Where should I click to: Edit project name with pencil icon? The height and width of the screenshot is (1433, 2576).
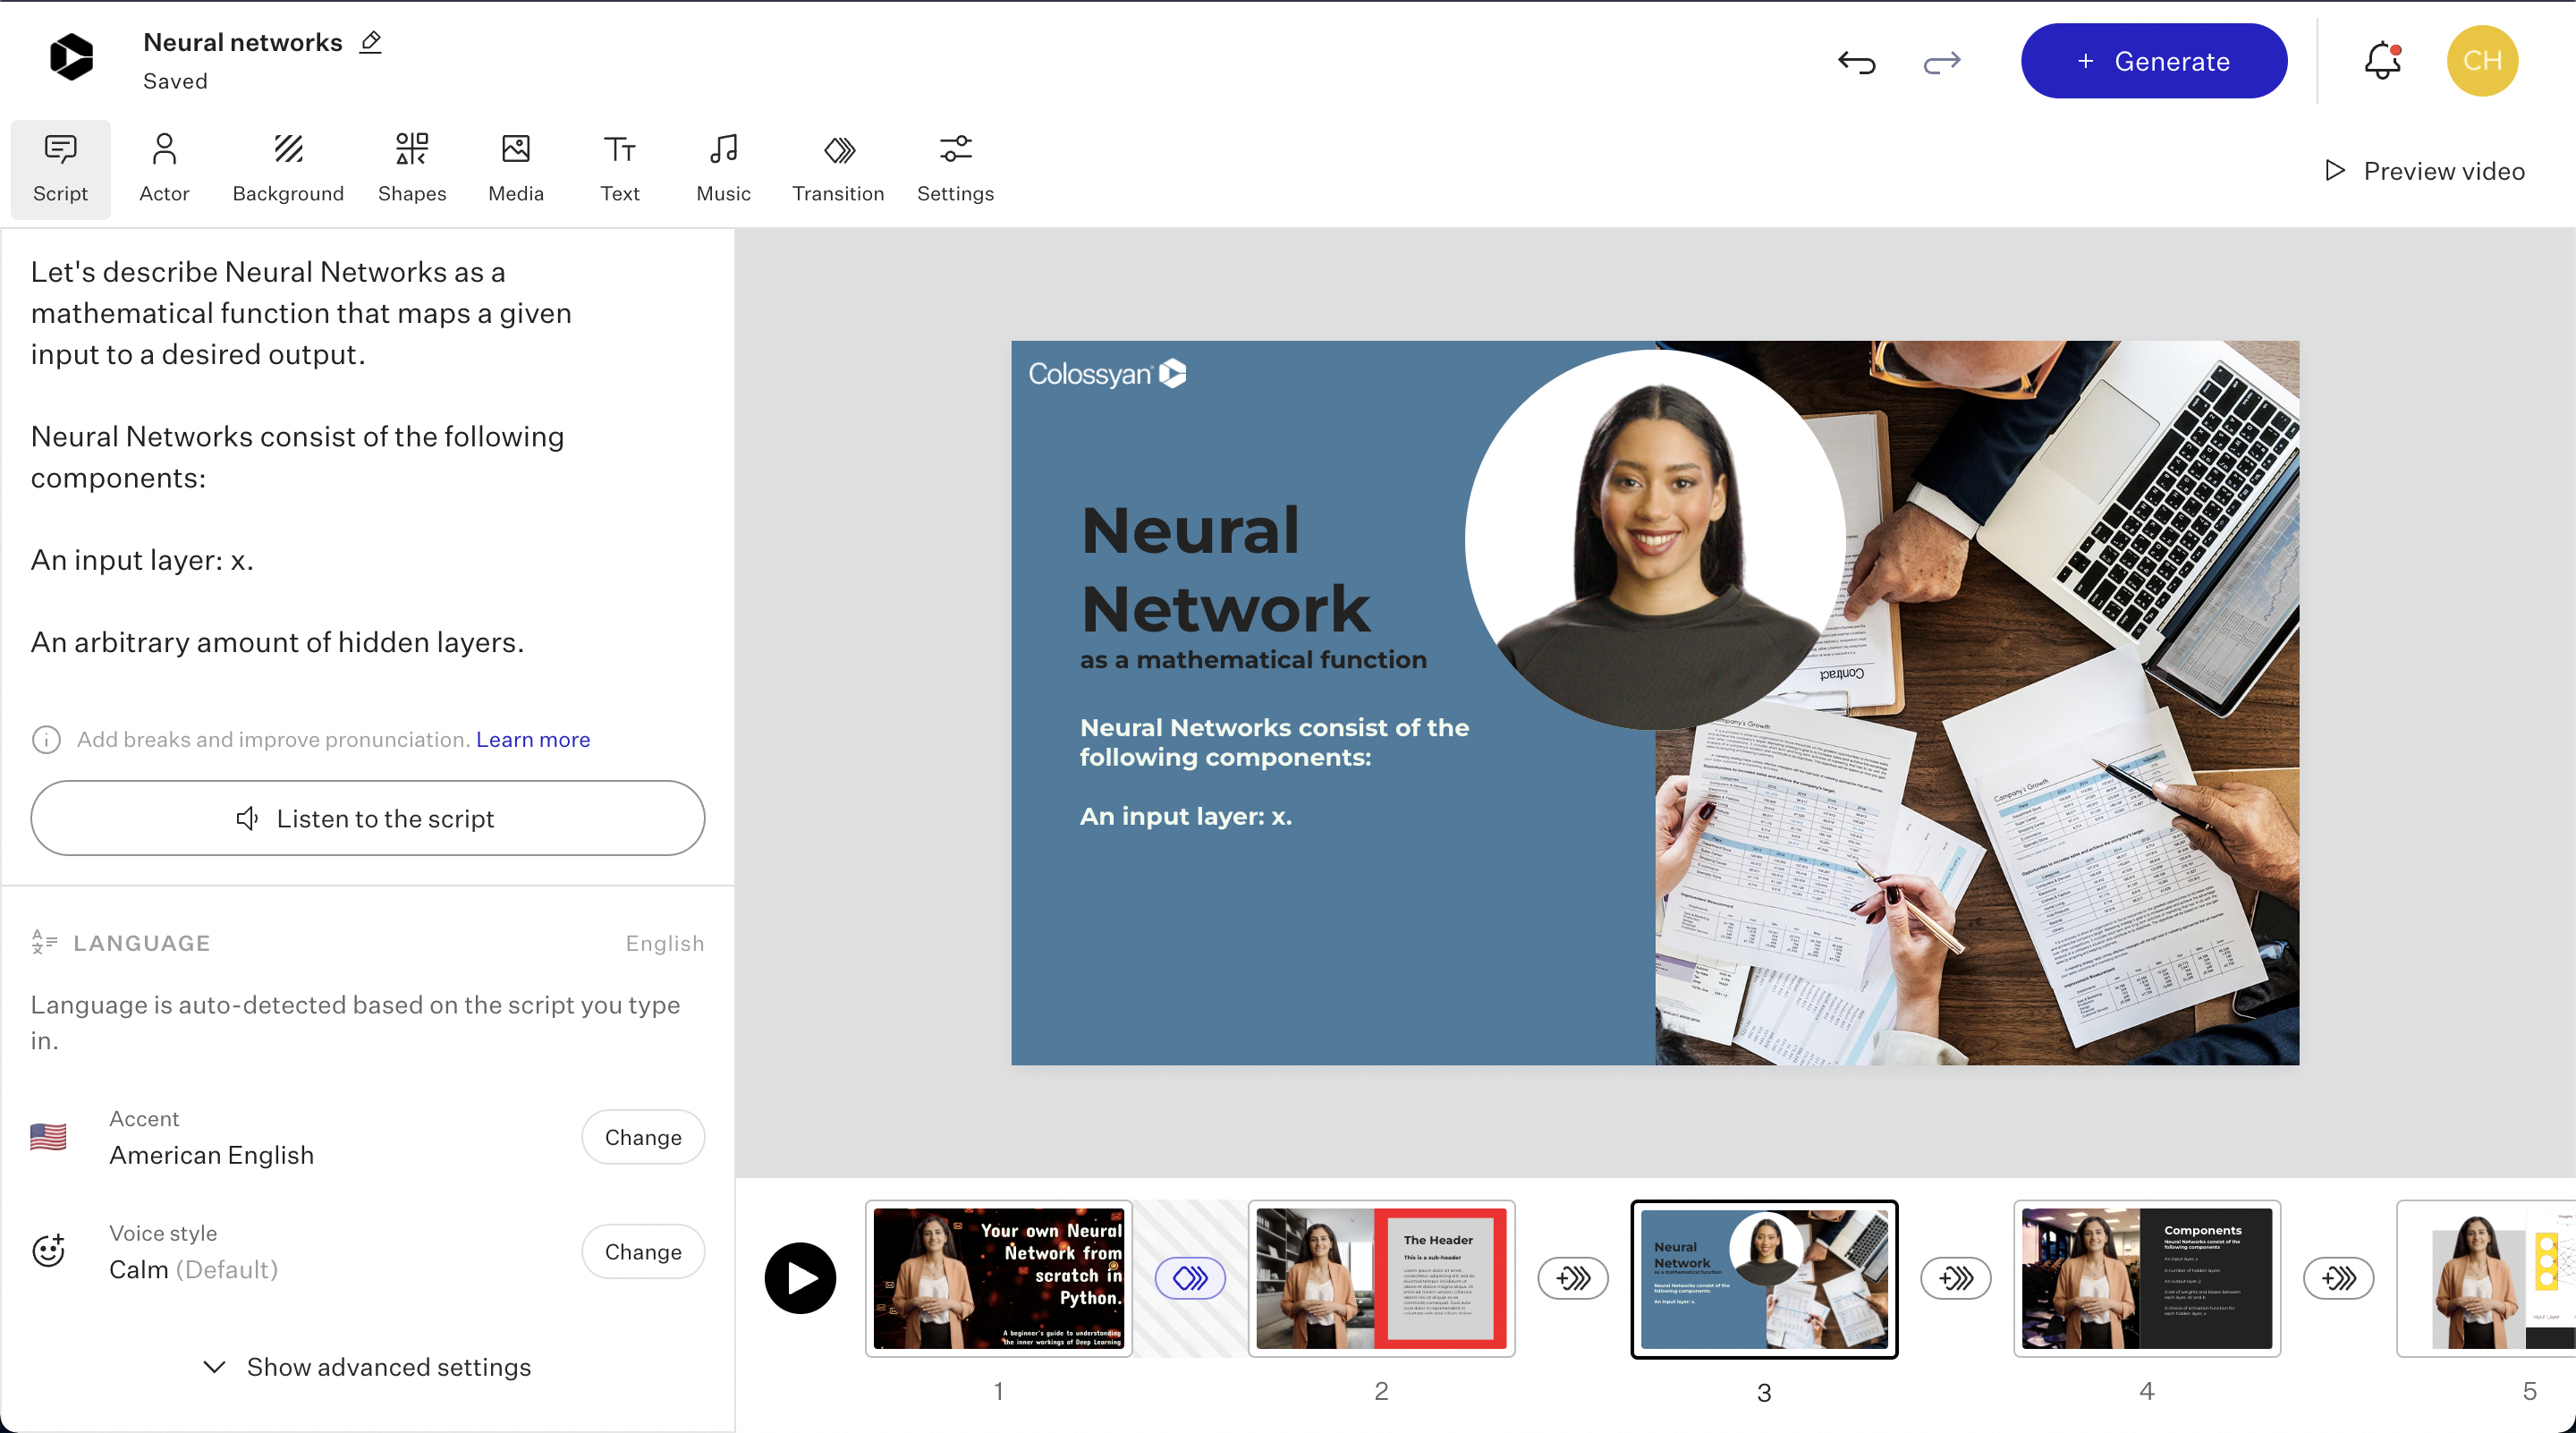point(371,42)
